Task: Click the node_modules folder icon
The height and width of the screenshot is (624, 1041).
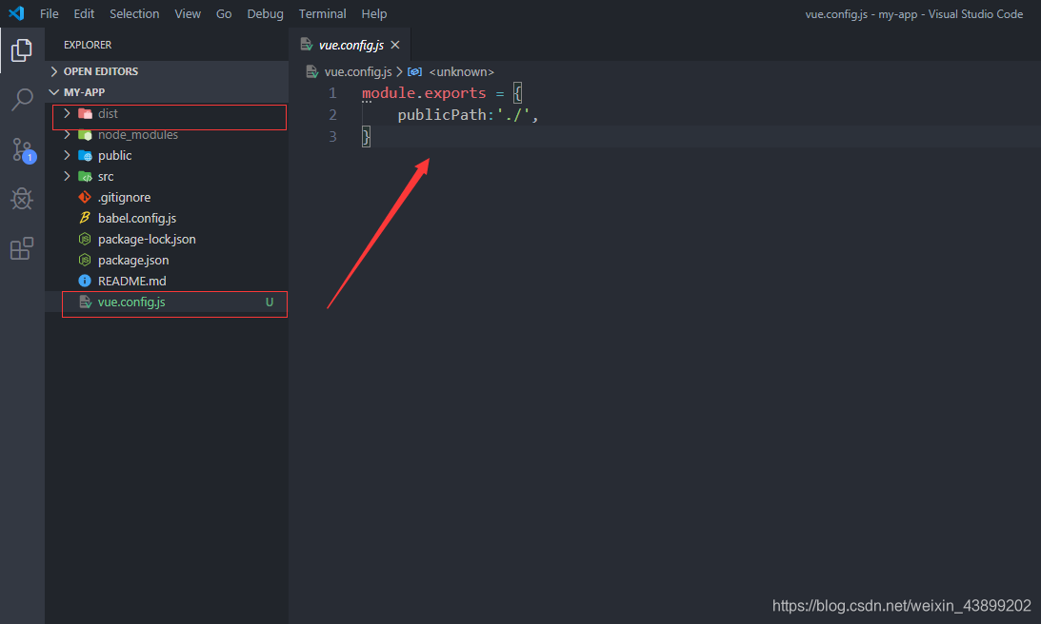Action: [85, 135]
